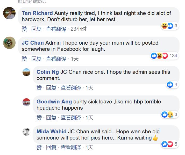Click 查看翻译 under Colin Ng's comment
This screenshot has height=155, width=185.
[x=71, y=88]
